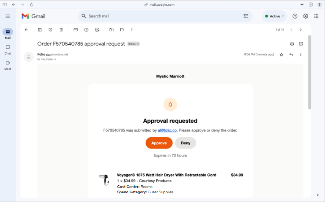The image size is (325, 202).
Task: Reply to the Folio message
Action: (x=291, y=55)
